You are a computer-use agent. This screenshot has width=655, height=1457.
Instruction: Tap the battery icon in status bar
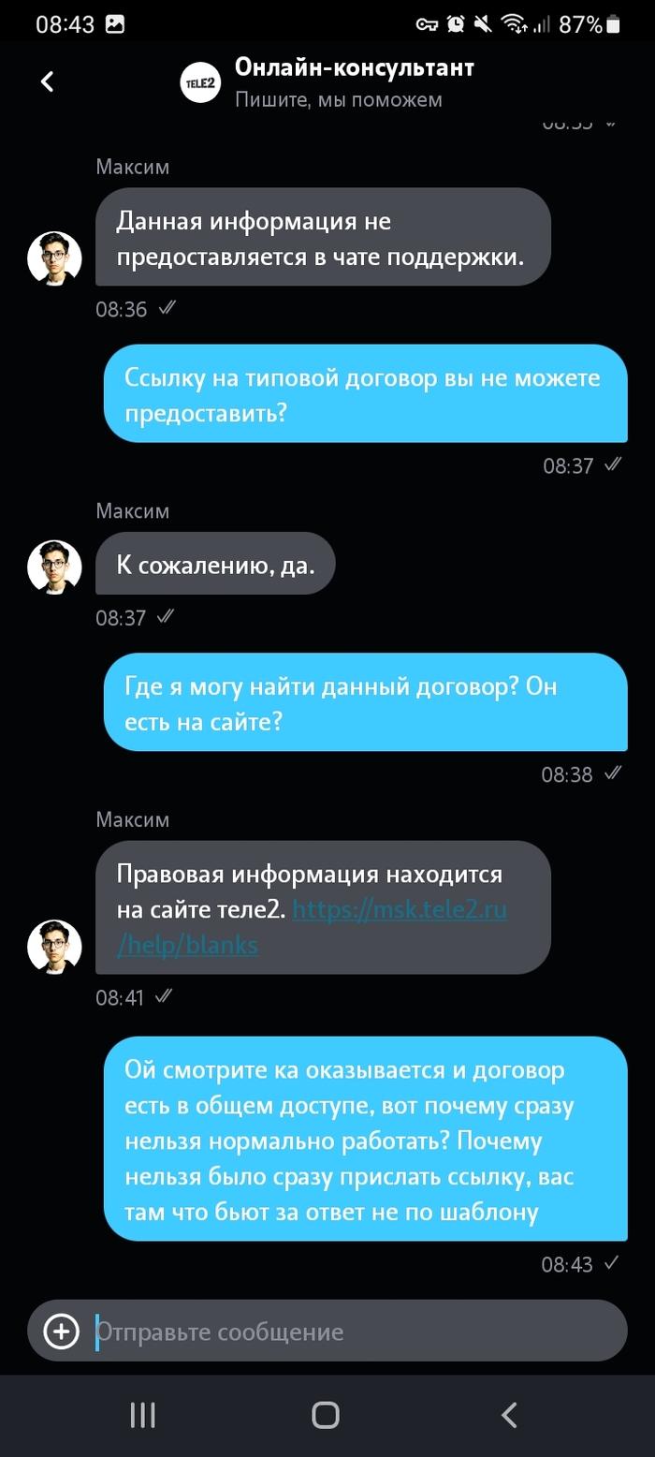(613, 24)
